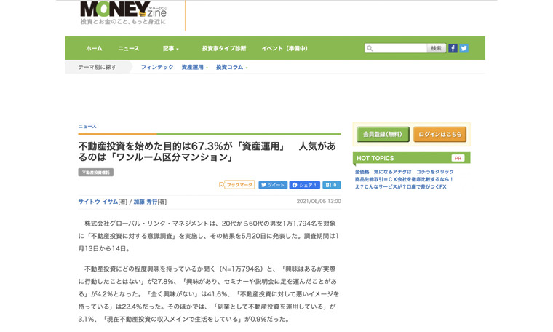Share the article via Facebook シェア button
The height and width of the screenshot is (332, 553).
(304, 185)
